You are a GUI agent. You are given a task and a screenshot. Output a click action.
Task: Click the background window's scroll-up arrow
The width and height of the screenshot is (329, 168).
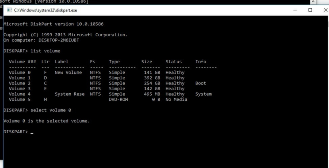tap(313, 2)
